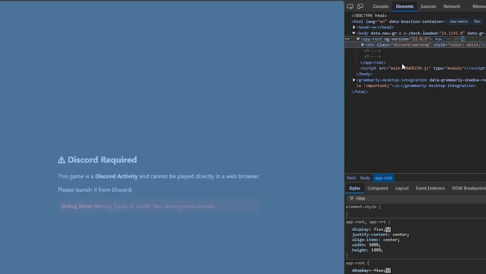Screen dimensions: 486x274
Task: Open the Network tab
Action: coord(452,6)
